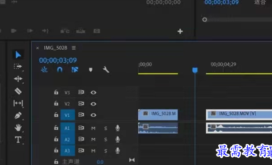272x165 pixels.
Task: Toggle sync lock for A2
Action: (81, 139)
